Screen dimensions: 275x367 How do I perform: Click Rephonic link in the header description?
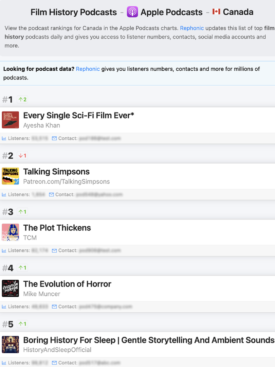point(192,28)
